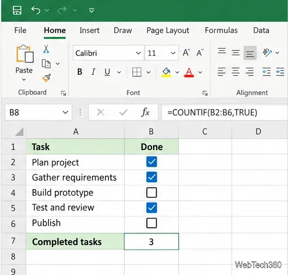Check the Build prototype checkbox
This screenshot has width=288, height=275.
(151, 192)
